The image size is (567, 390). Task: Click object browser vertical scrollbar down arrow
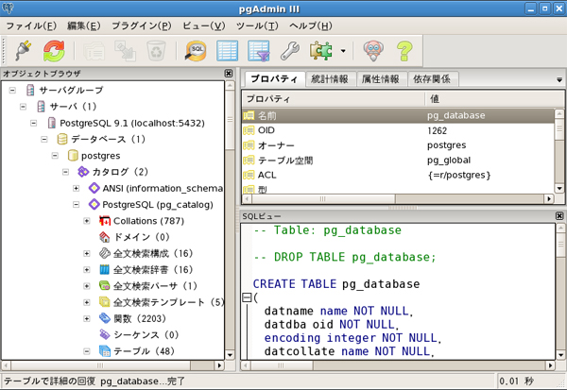[x=230, y=354]
